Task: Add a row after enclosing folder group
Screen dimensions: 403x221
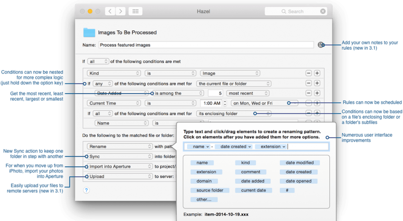Action: (x=317, y=113)
